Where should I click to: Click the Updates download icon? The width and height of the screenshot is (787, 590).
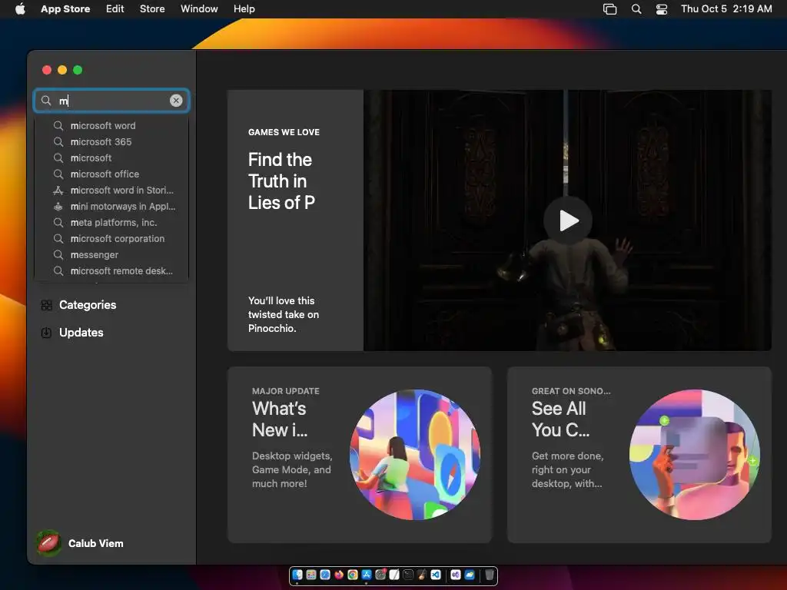pos(46,333)
